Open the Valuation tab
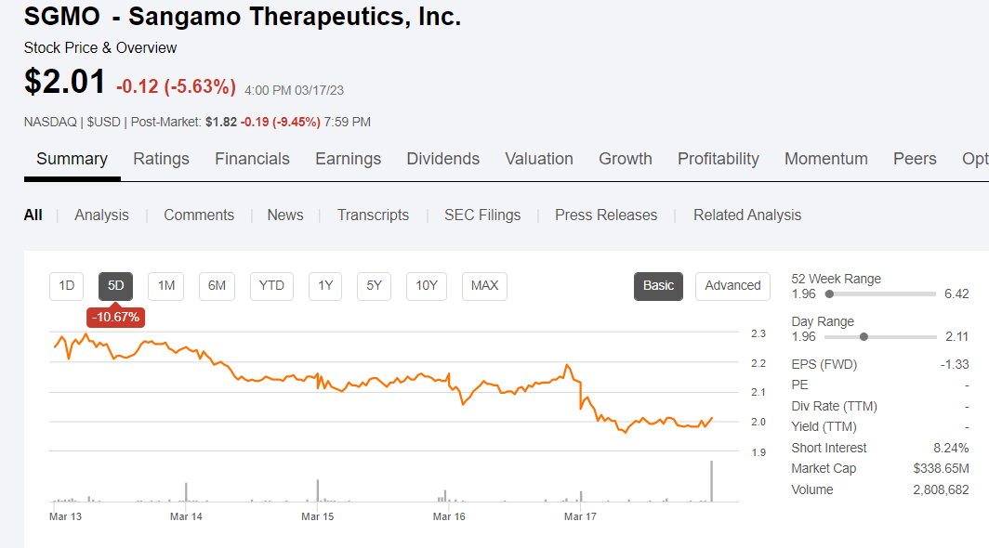Screen dimensions: 989x548 coord(539,159)
